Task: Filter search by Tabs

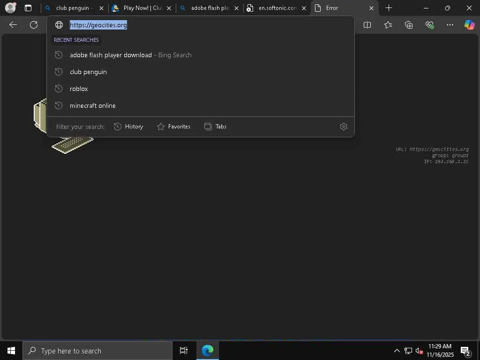Action: (x=215, y=127)
